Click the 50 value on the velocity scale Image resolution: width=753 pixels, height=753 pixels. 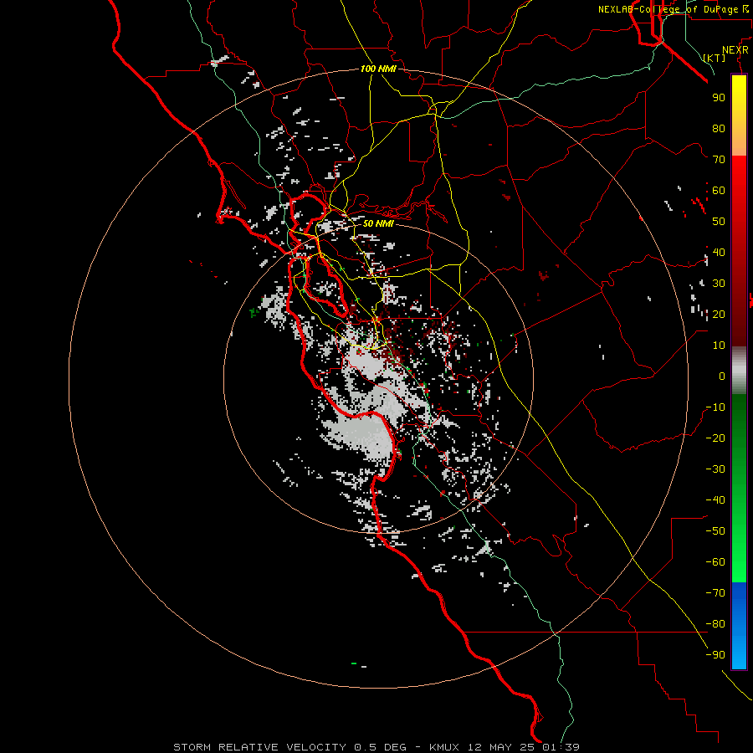[719, 222]
